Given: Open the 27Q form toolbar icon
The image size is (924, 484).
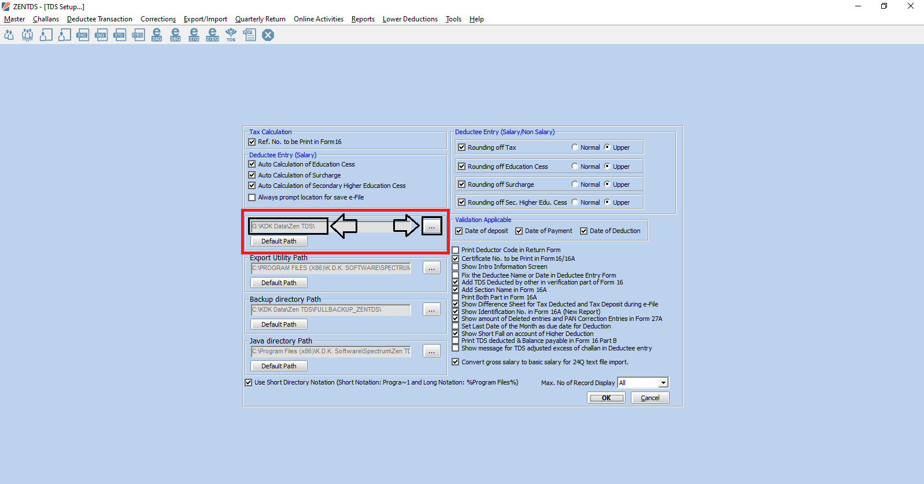Looking at the screenshot, I should tap(120, 35).
